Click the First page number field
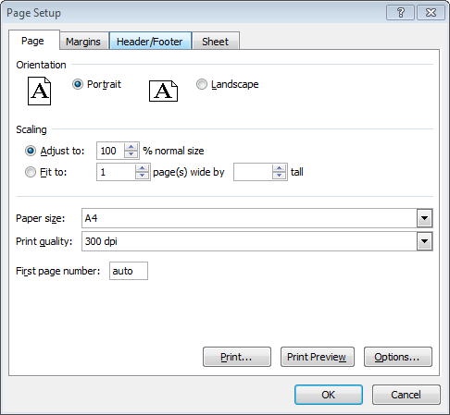Image resolution: width=450 pixels, height=415 pixels. tap(129, 271)
